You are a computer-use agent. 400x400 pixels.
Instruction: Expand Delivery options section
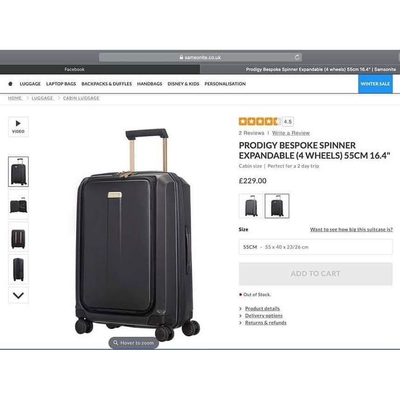coord(264,315)
